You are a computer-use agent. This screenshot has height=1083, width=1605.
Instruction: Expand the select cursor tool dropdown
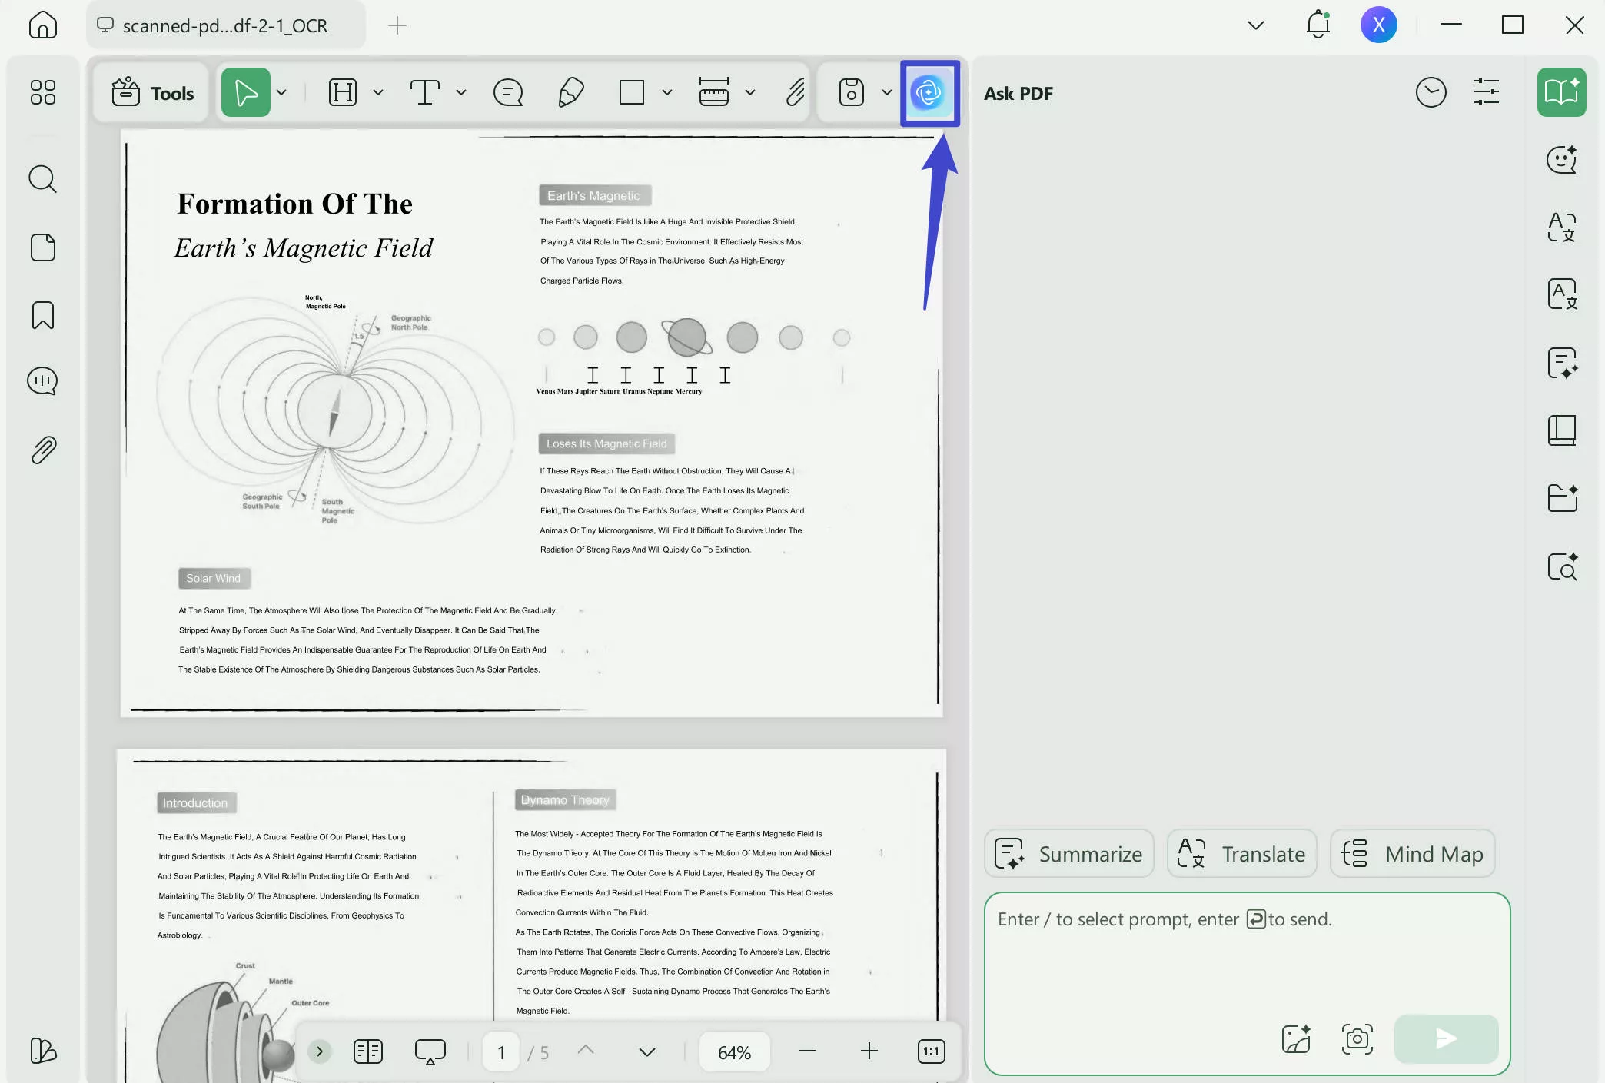point(282,93)
